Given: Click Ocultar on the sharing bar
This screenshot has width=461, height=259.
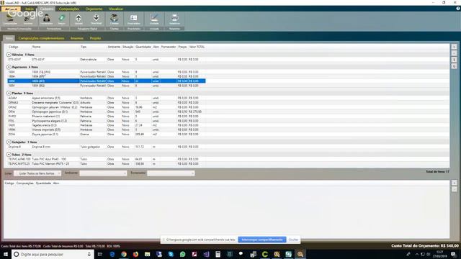Looking at the screenshot, I should (x=293, y=240).
